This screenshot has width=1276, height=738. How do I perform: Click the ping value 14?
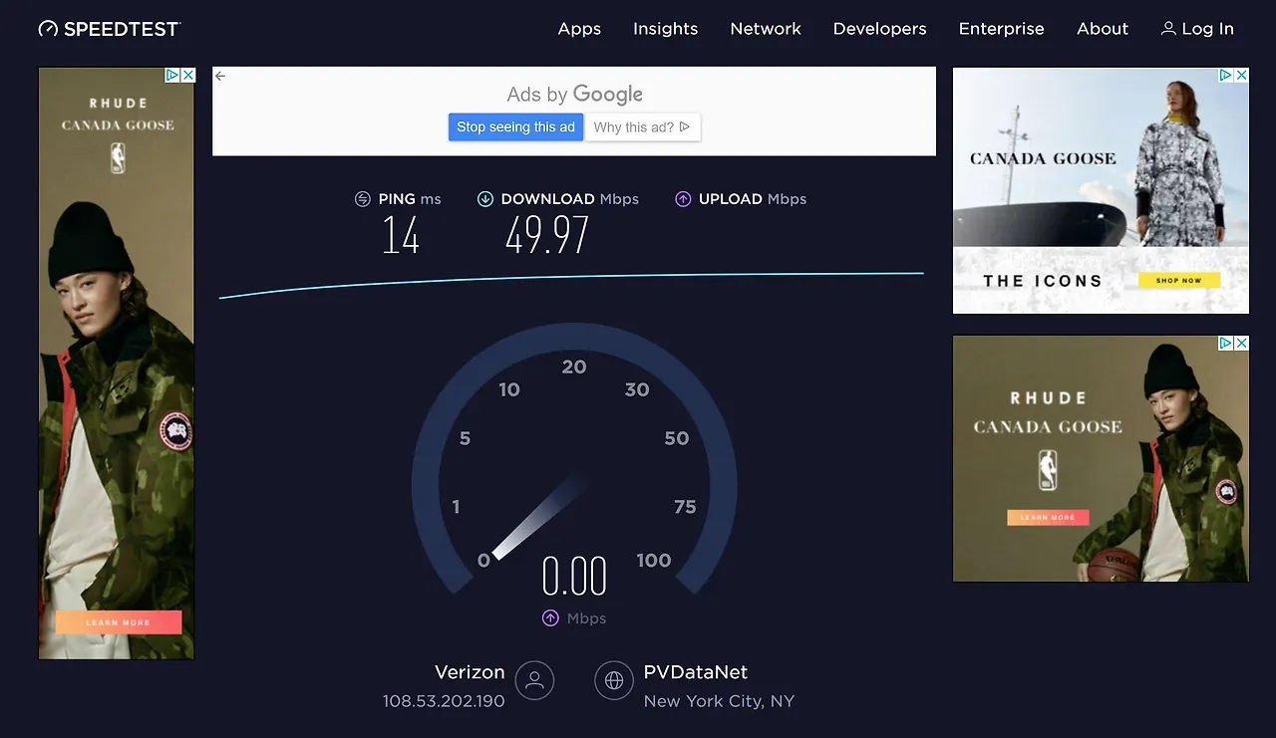[401, 236]
